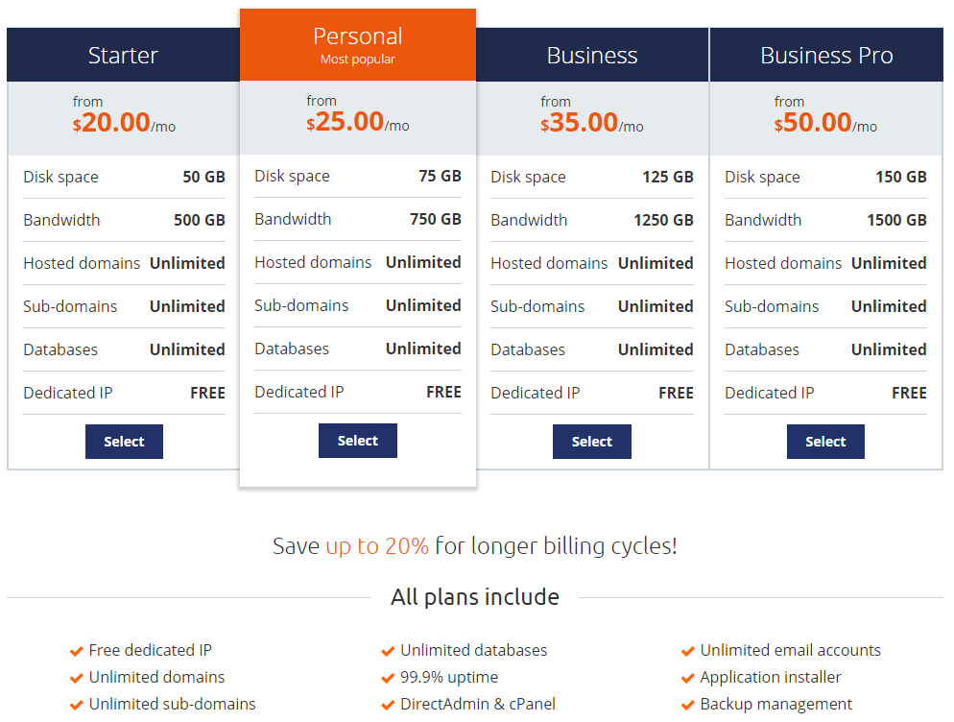The width and height of the screenshot is (954, 722).
Task: Click the checkmark next to Unlimited databases
Action: point(388,650)
